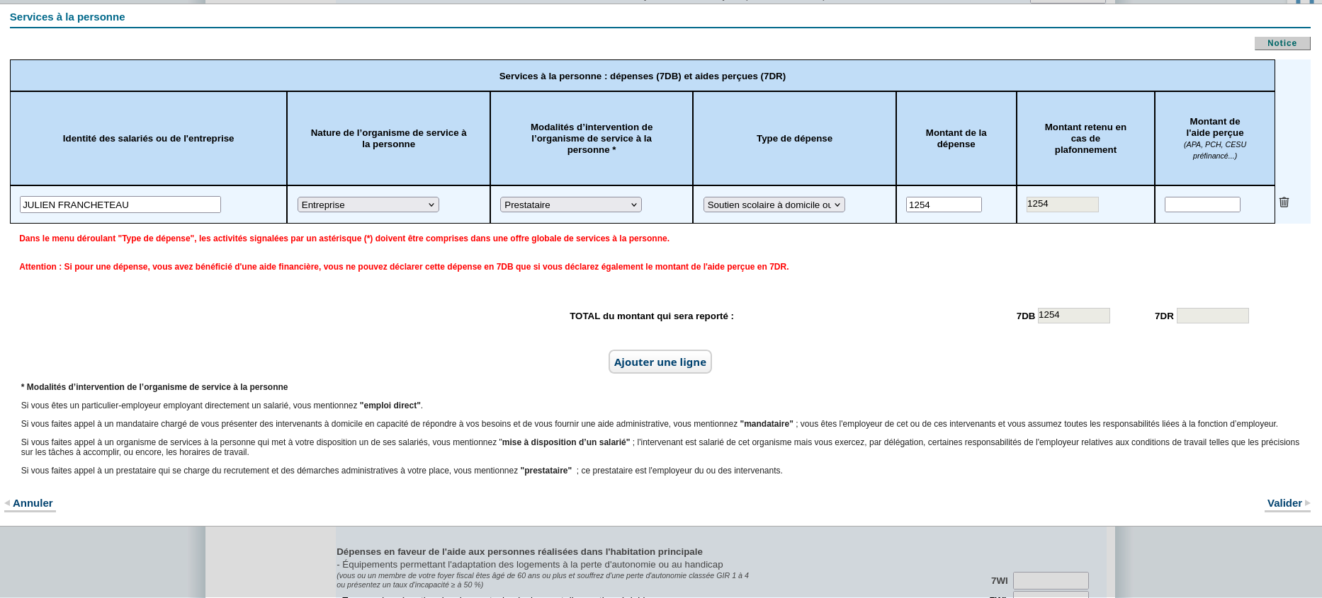This screenshot has width=1322, height=598.
Task: Click the Type de dépense column header
Action: (794, 139)
